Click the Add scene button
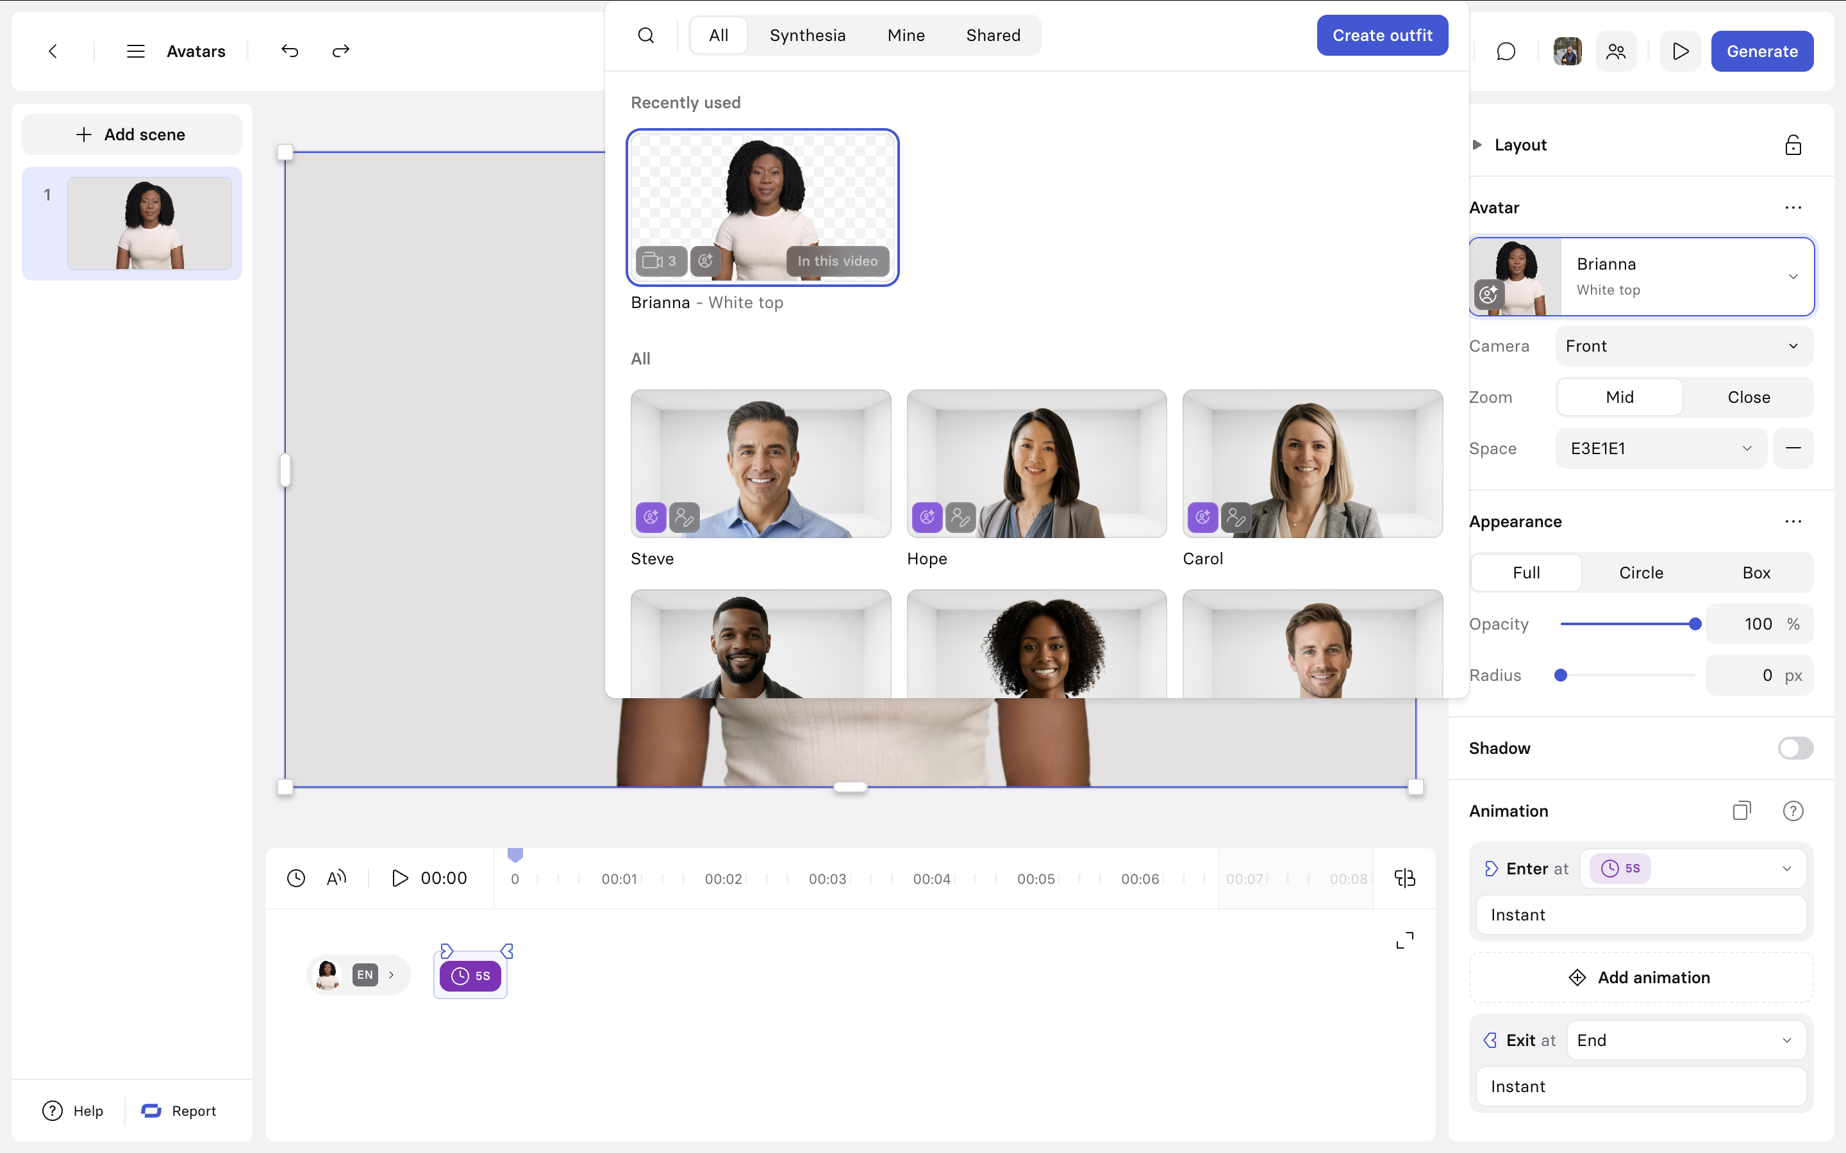This screenshot has height=1153, width=1846. point(131,135)
